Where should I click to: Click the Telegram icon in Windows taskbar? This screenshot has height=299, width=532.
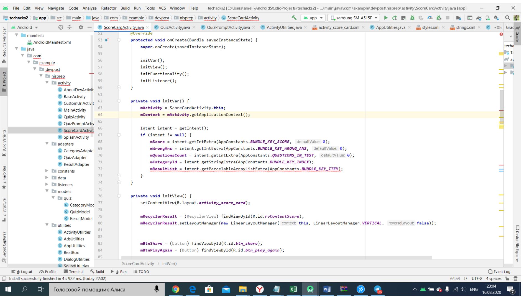pos(378,290)
